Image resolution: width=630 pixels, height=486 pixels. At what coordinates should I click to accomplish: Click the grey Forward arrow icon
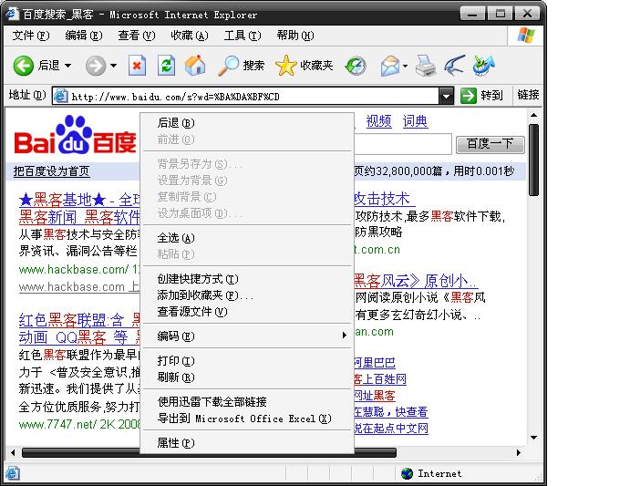point(96,66)
